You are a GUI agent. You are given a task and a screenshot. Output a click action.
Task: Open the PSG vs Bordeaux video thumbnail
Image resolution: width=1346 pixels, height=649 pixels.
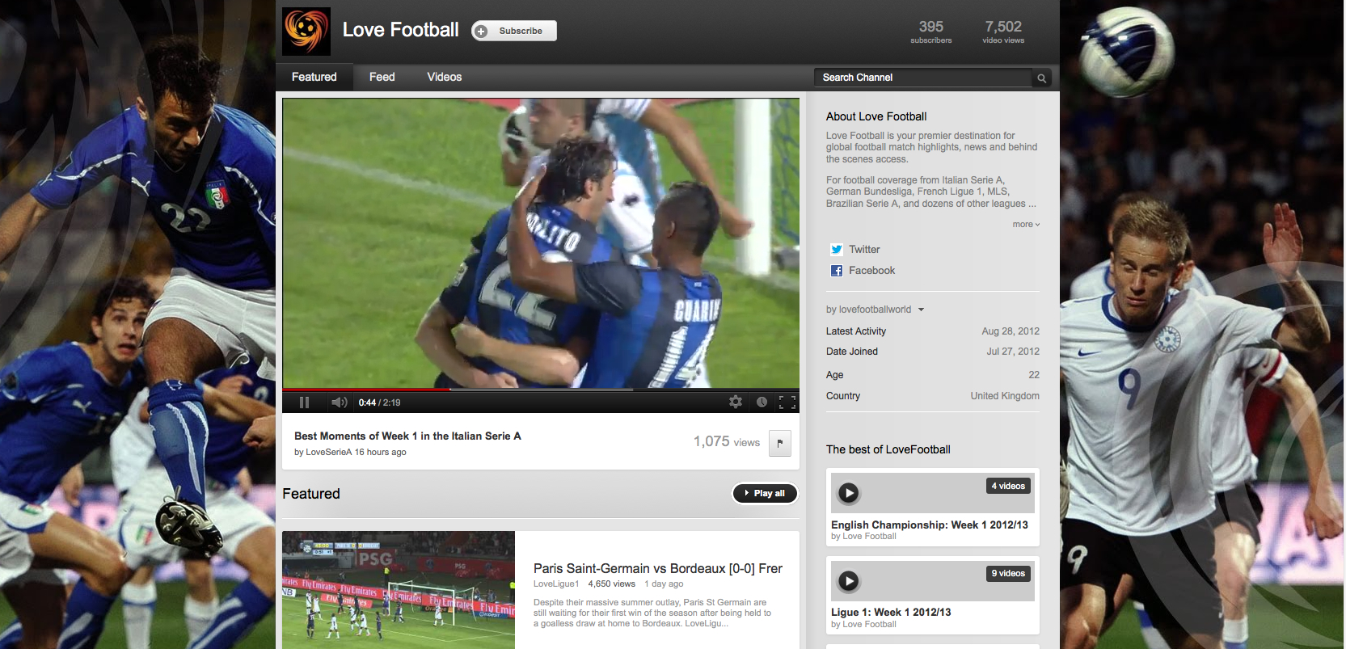pyautogui.click(x=399, y=590)
